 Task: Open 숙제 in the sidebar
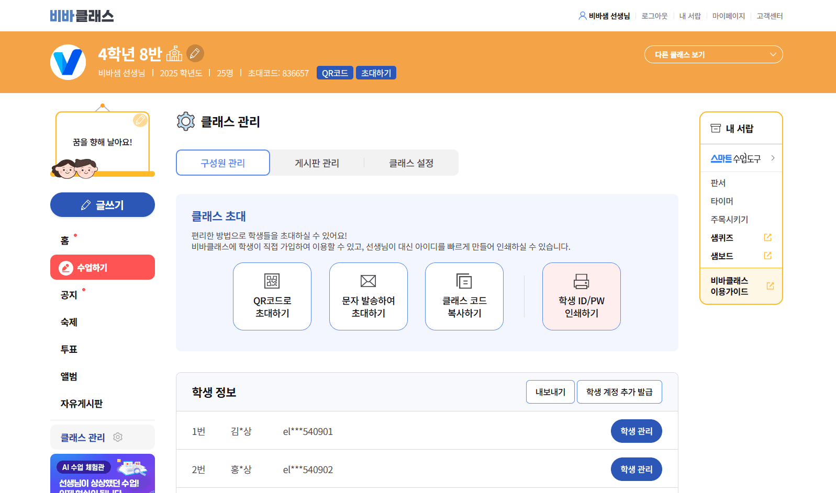coord(69,322)
